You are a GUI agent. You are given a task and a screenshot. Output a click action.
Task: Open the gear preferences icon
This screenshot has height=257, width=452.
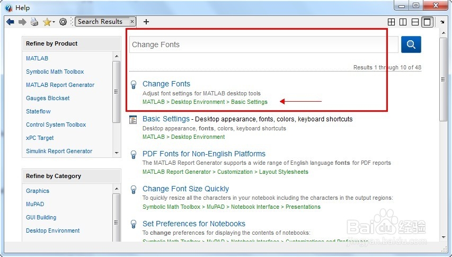point(63,22)
